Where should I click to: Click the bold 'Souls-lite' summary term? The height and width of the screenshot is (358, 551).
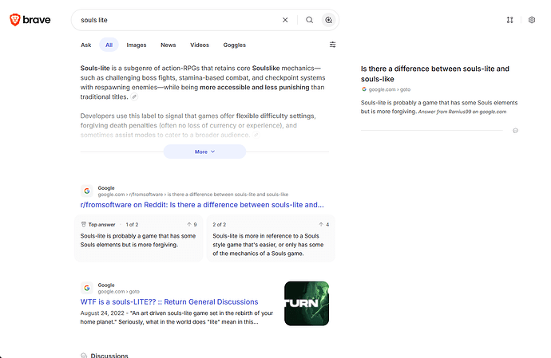tap(95, 68)
